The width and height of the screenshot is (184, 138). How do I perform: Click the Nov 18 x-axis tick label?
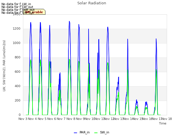coord(167,119)
